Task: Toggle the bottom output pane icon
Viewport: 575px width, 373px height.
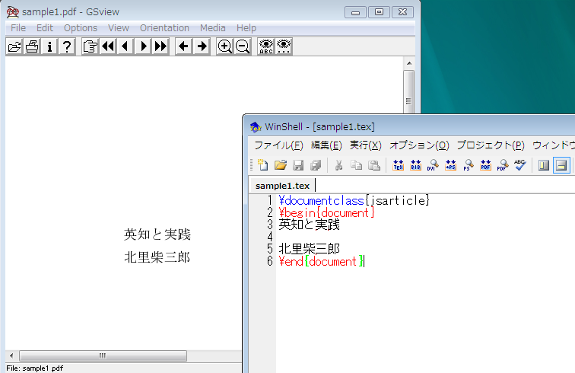Action: [561, 165]
